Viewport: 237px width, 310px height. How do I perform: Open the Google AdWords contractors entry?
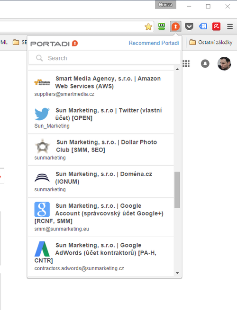[101, 257]
